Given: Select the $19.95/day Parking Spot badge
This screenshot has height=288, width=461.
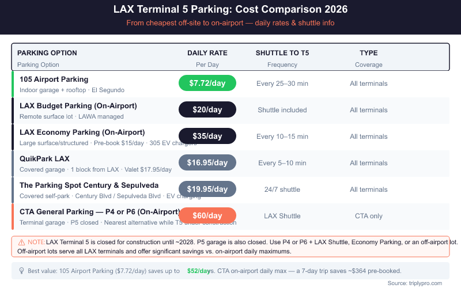Looking at the screenshot, I should point(207,189).
